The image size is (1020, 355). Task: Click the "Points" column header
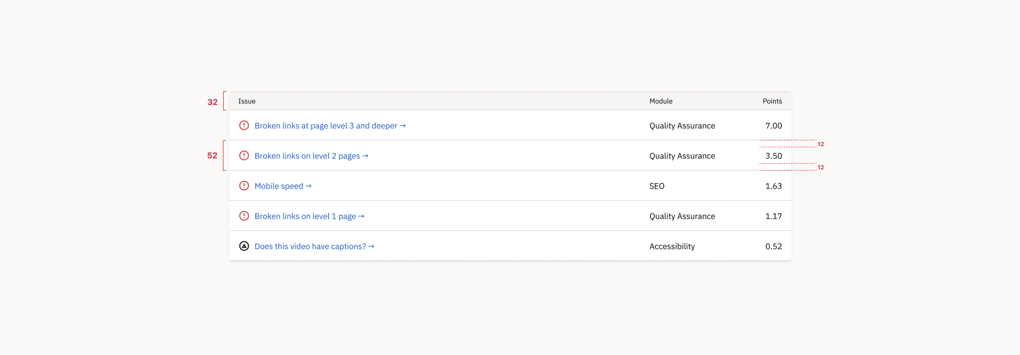tap(772, 102)
